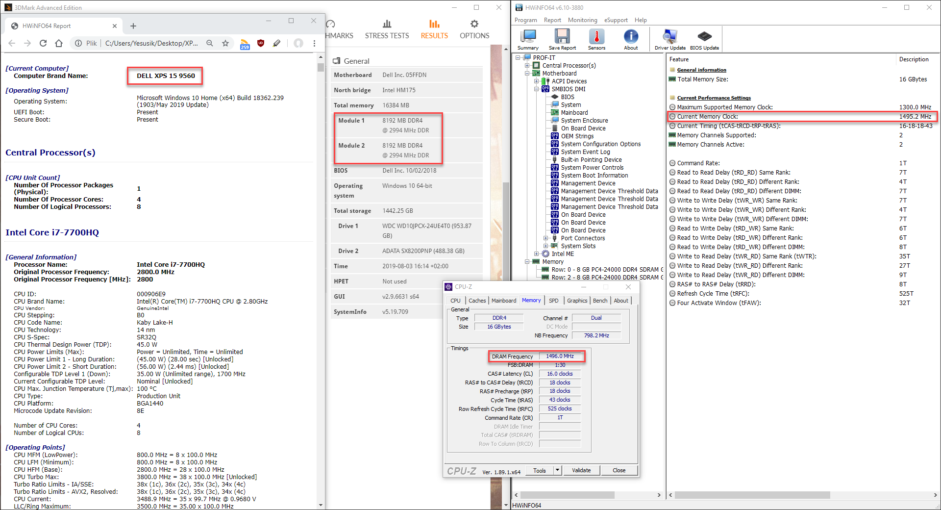Select the System Enclosure tree item
The image size is (941, 510).
(x=584, y=121)
